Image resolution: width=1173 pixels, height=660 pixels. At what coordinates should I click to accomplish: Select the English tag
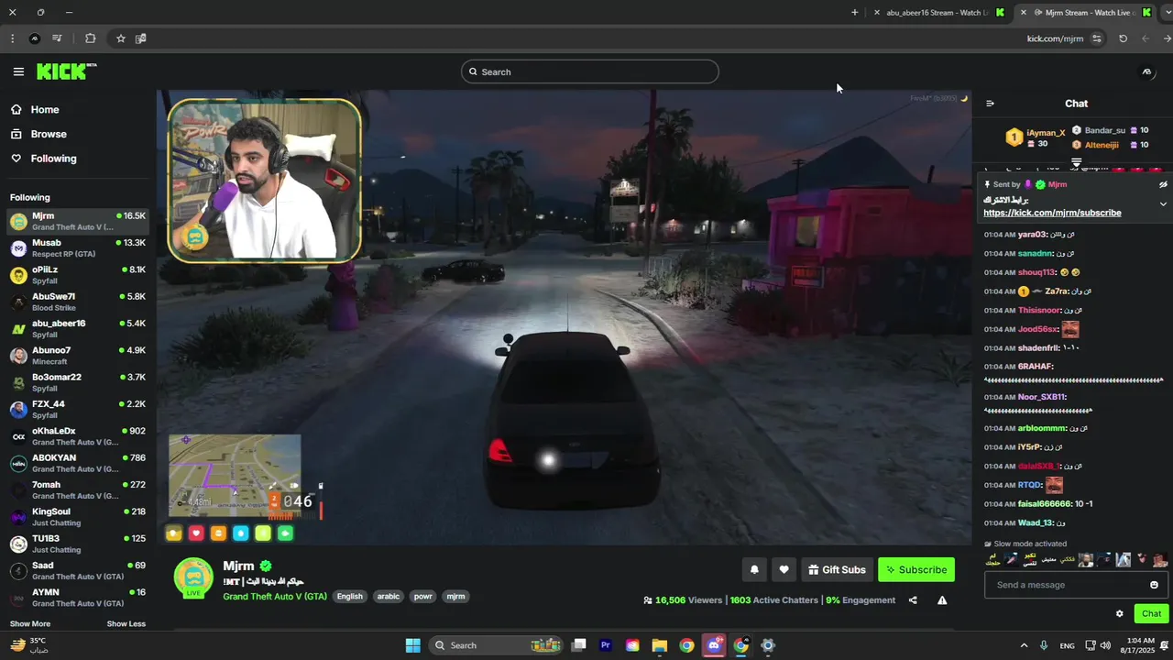[349, 597]
